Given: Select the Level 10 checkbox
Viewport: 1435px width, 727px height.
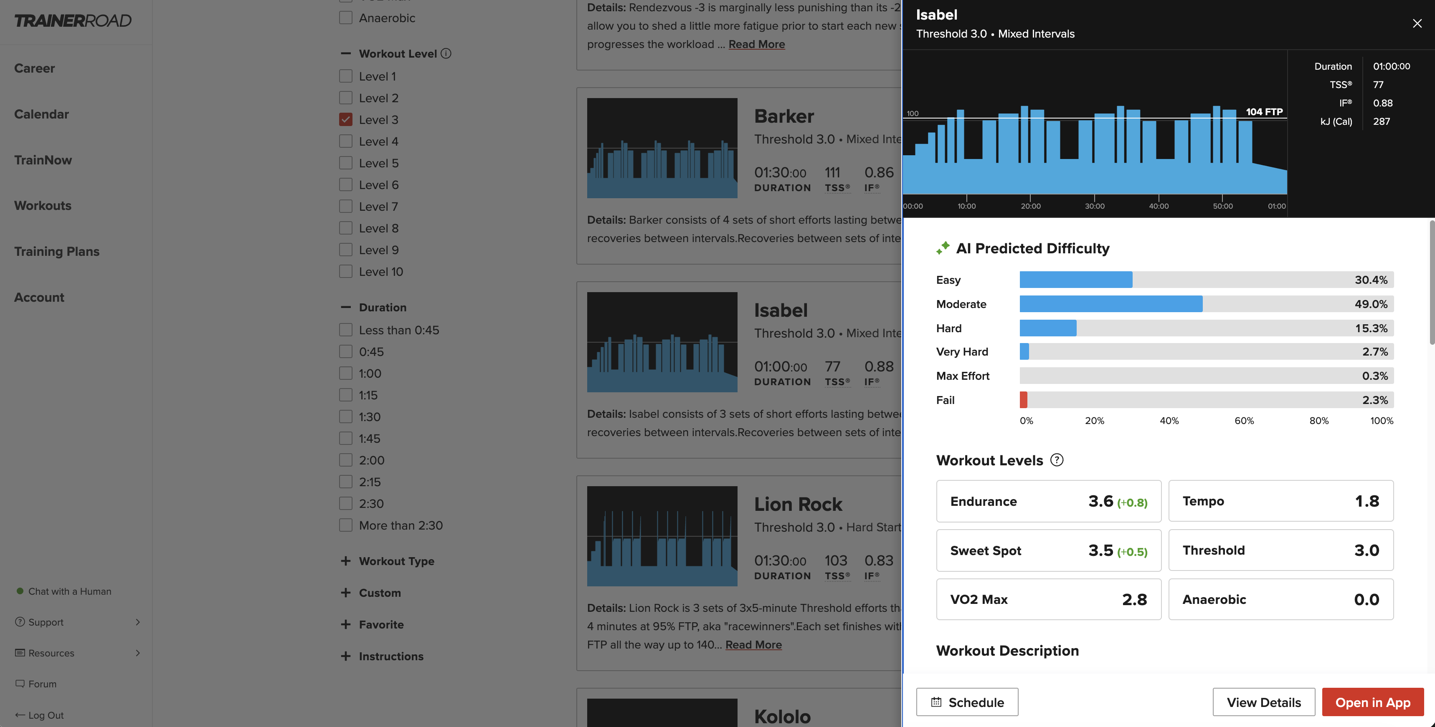Looking at the screenshot, I should click(x=345, y=271).
